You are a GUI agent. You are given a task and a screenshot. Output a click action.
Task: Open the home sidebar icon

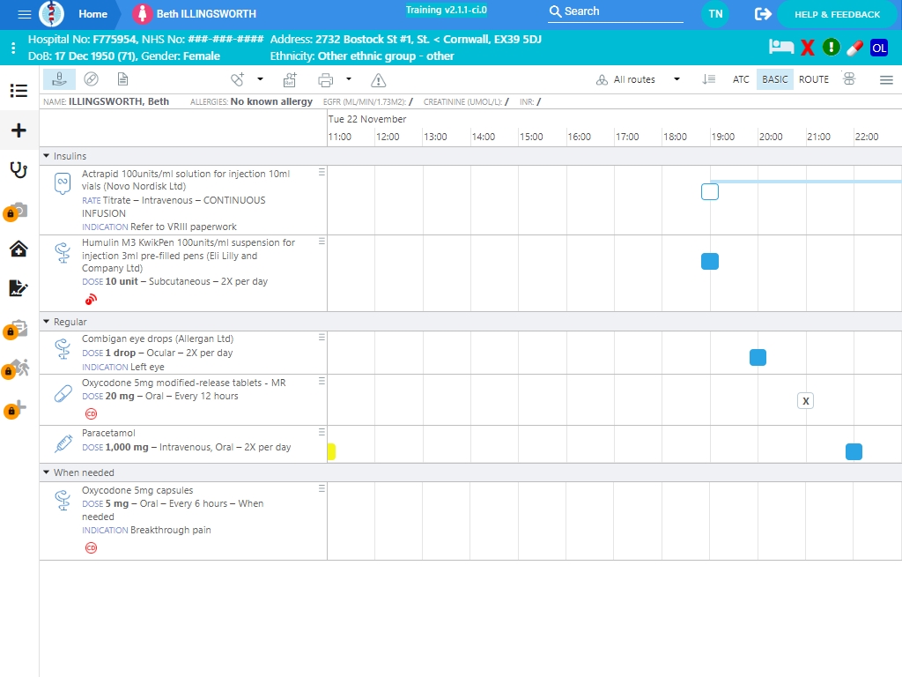pyautogui.click(x=19, y=249)
